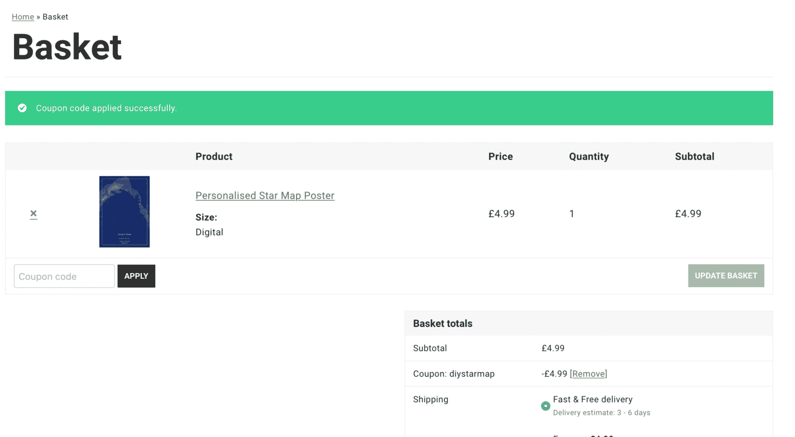Click the Fast & Free delivery label
Viewport: 795px width, 437px height.
593,399
